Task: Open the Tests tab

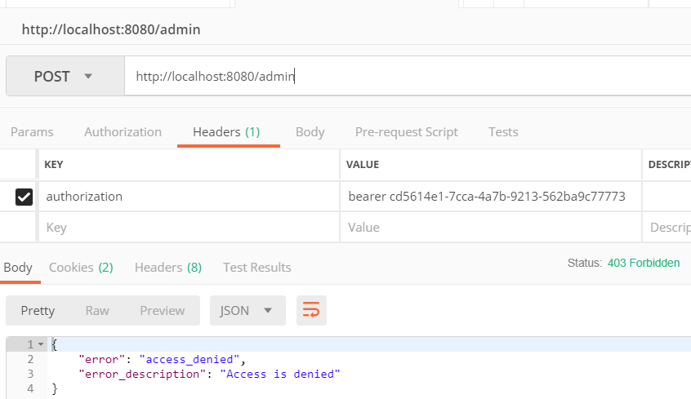Action: 503,131
